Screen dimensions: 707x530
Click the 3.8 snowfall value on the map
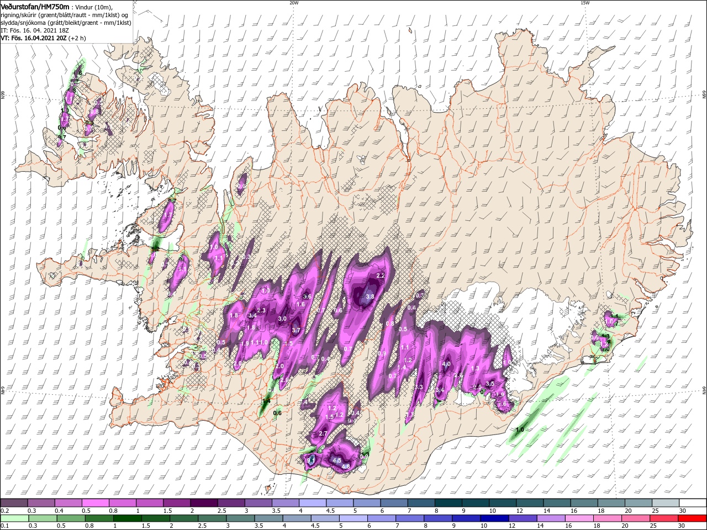point(370,296)
